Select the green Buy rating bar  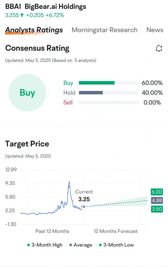coord(97,83)
